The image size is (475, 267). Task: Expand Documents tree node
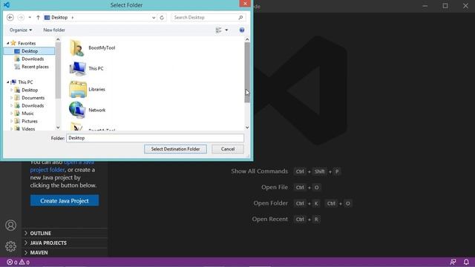12,98
